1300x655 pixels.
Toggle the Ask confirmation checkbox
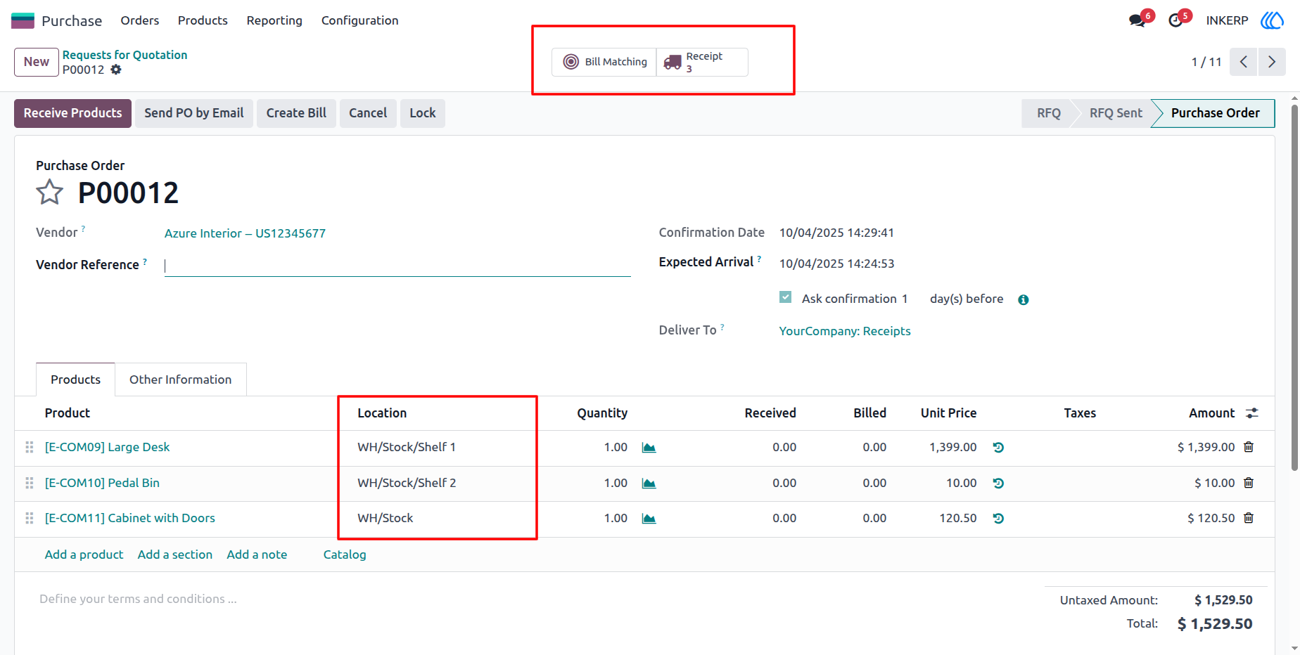point(785,297)
